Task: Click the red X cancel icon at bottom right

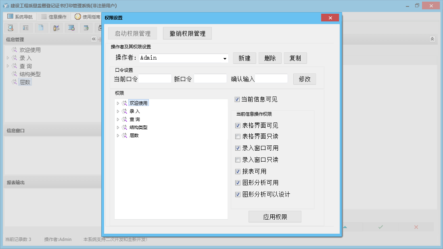Action: coord(416,227)
